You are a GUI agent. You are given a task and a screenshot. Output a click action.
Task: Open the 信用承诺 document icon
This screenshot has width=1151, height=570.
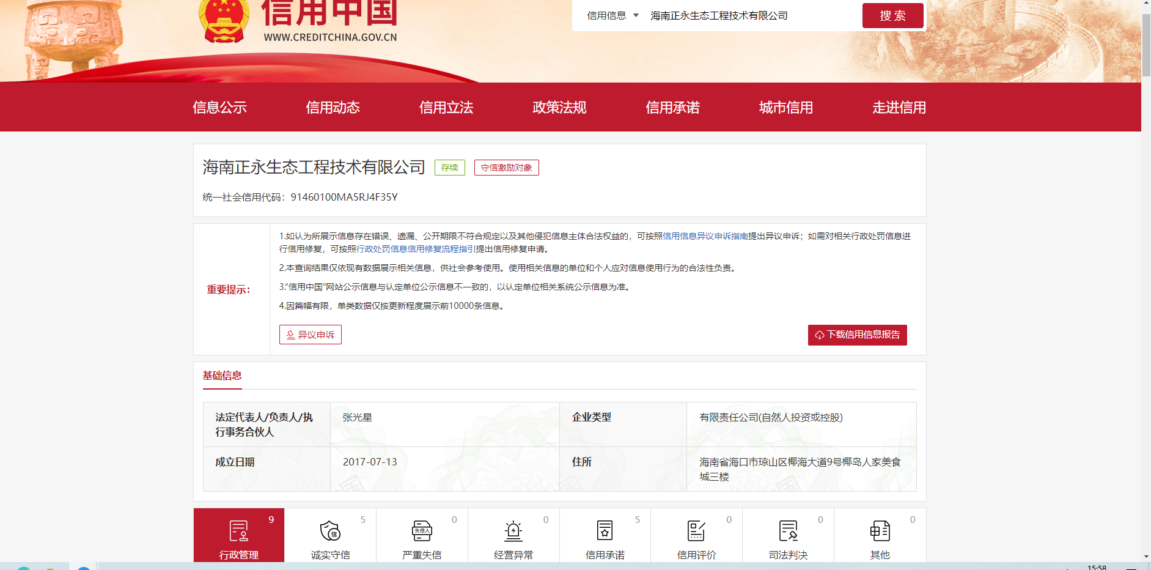click(x=605, y=531)
